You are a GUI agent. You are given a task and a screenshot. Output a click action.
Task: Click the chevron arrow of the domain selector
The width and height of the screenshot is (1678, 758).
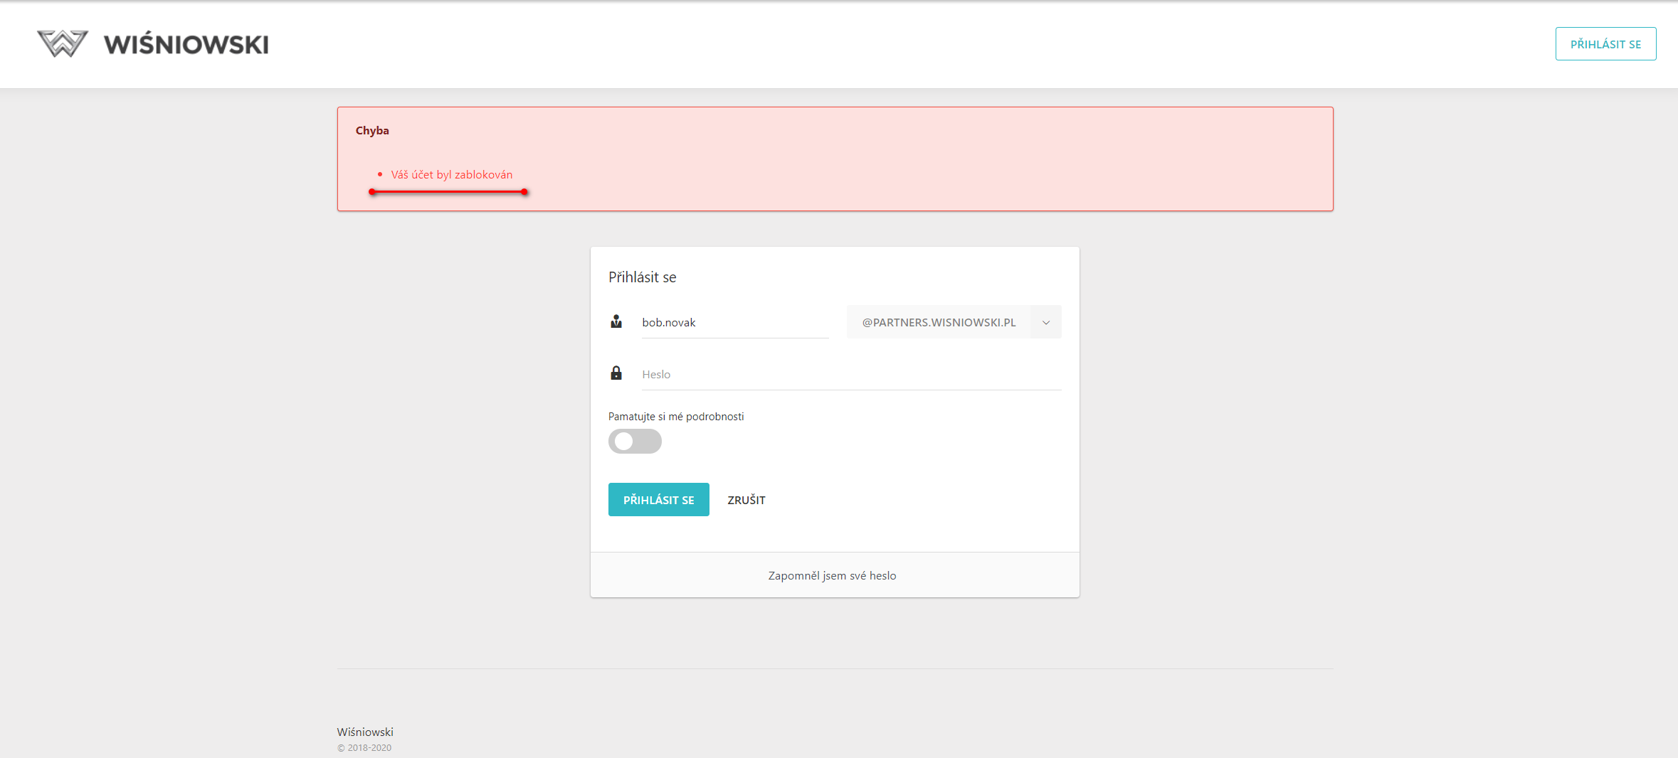tap(1046, 323)
